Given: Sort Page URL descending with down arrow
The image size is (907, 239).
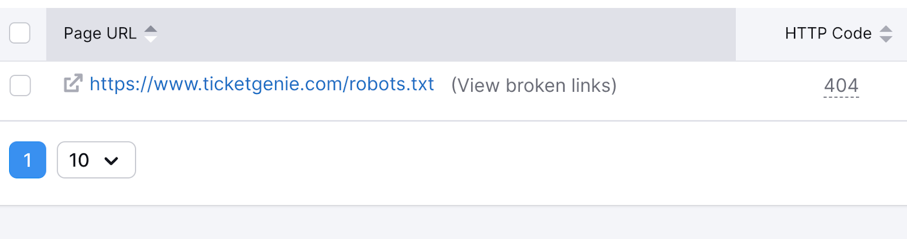Looking at the screenshot, I should pyautogui.click(x=151, y=39).
